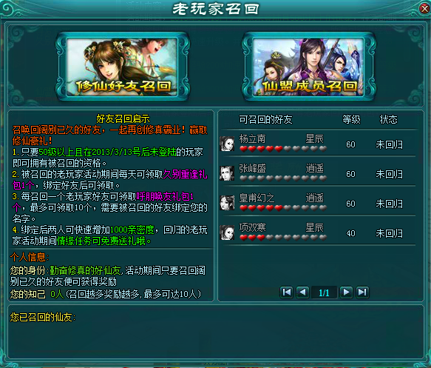Select friend name 张峰盛

click(x=252, y=168)
